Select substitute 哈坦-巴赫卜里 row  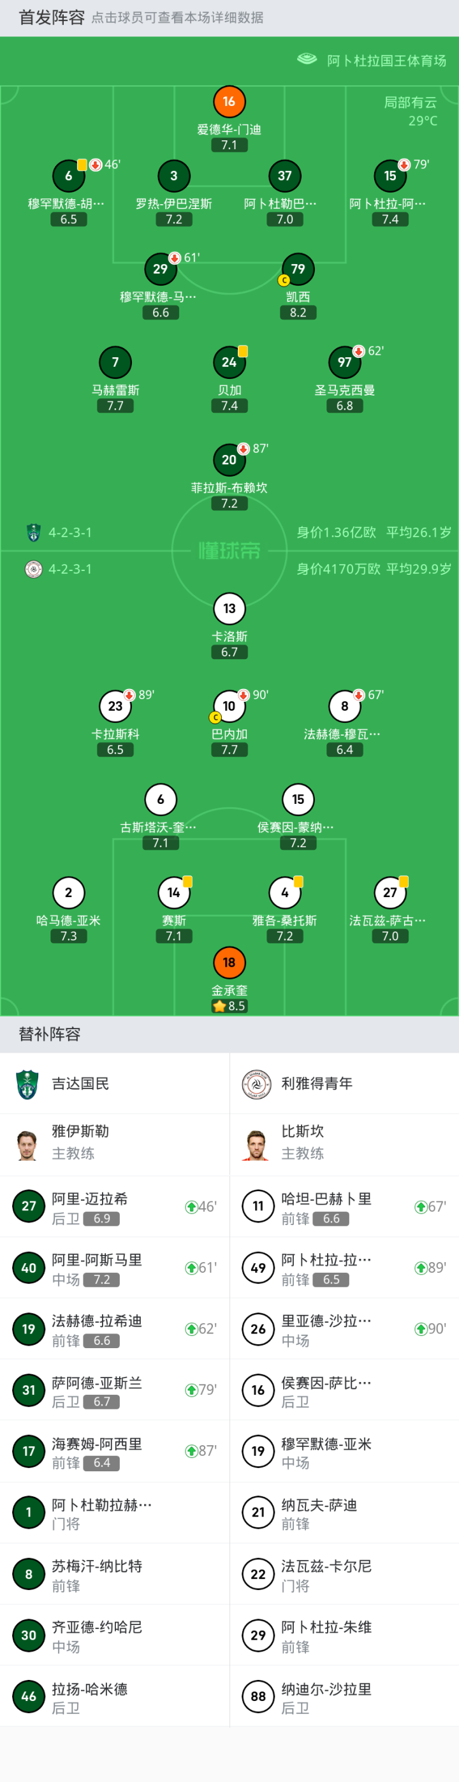tap(344, 1207)
